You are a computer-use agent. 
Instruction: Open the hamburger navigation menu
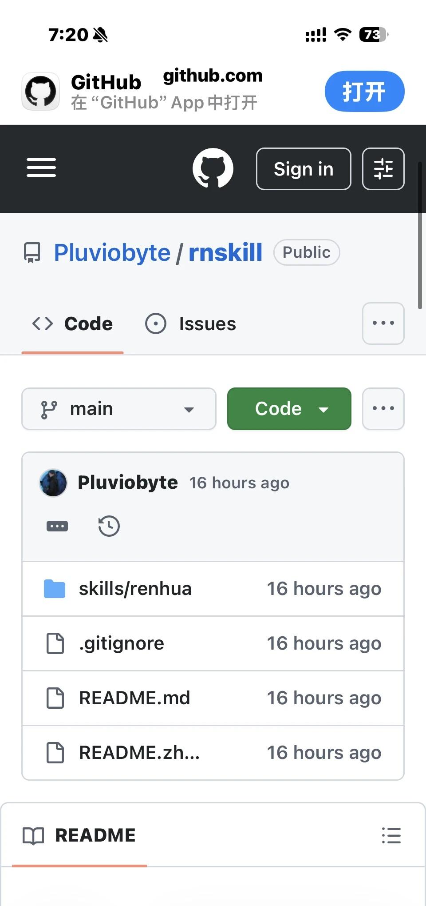[x=41, y=168]
